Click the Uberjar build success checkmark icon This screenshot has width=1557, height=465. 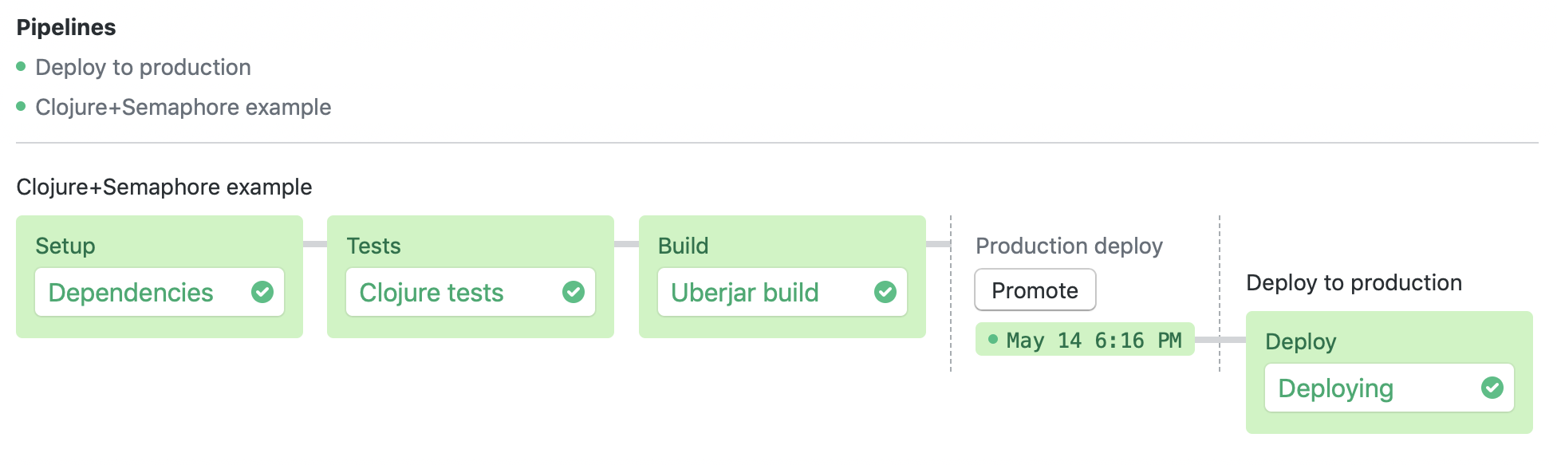[885, 292]
